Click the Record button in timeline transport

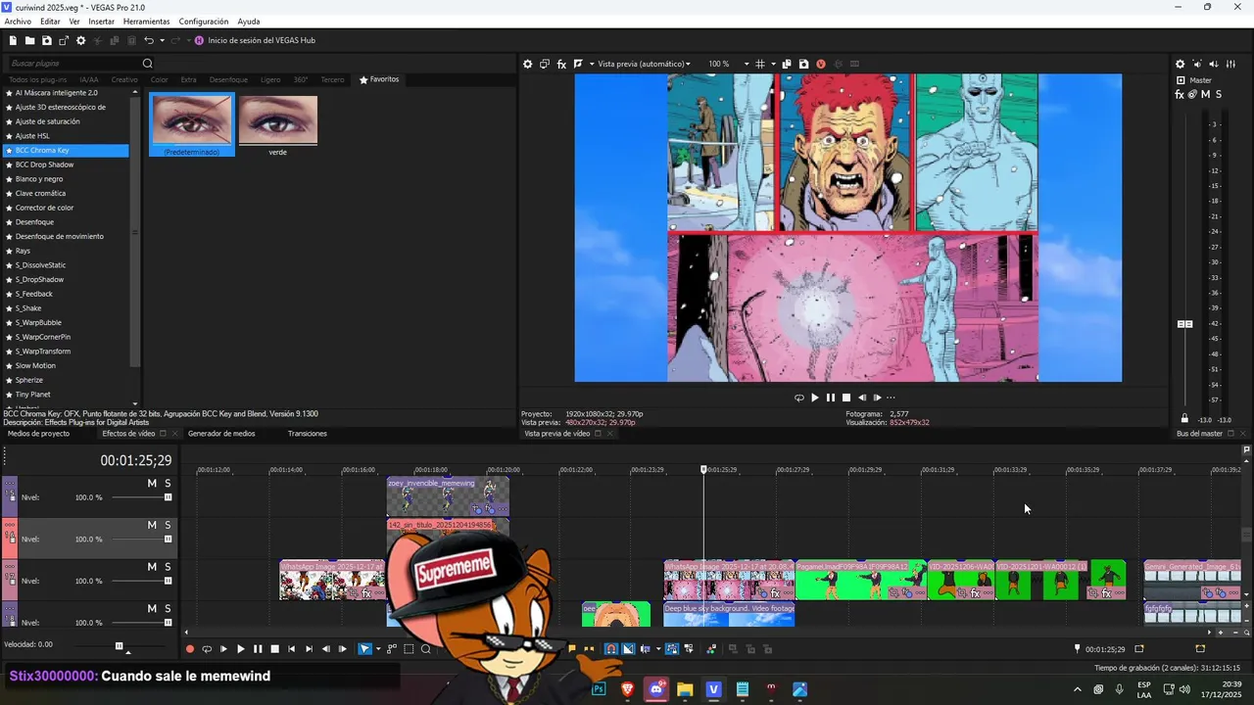(x=190, y=649)
